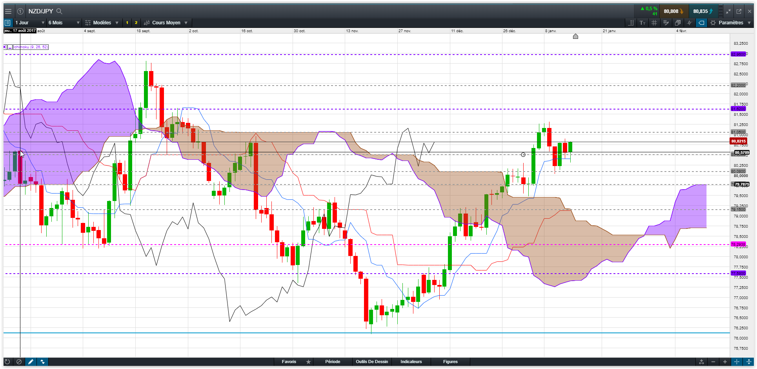Open the Cours Moyen price type dropdown

(166, 23)
